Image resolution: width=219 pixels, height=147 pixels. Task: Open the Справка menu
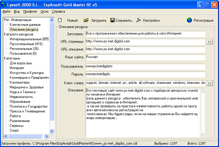tap(59, 11)
